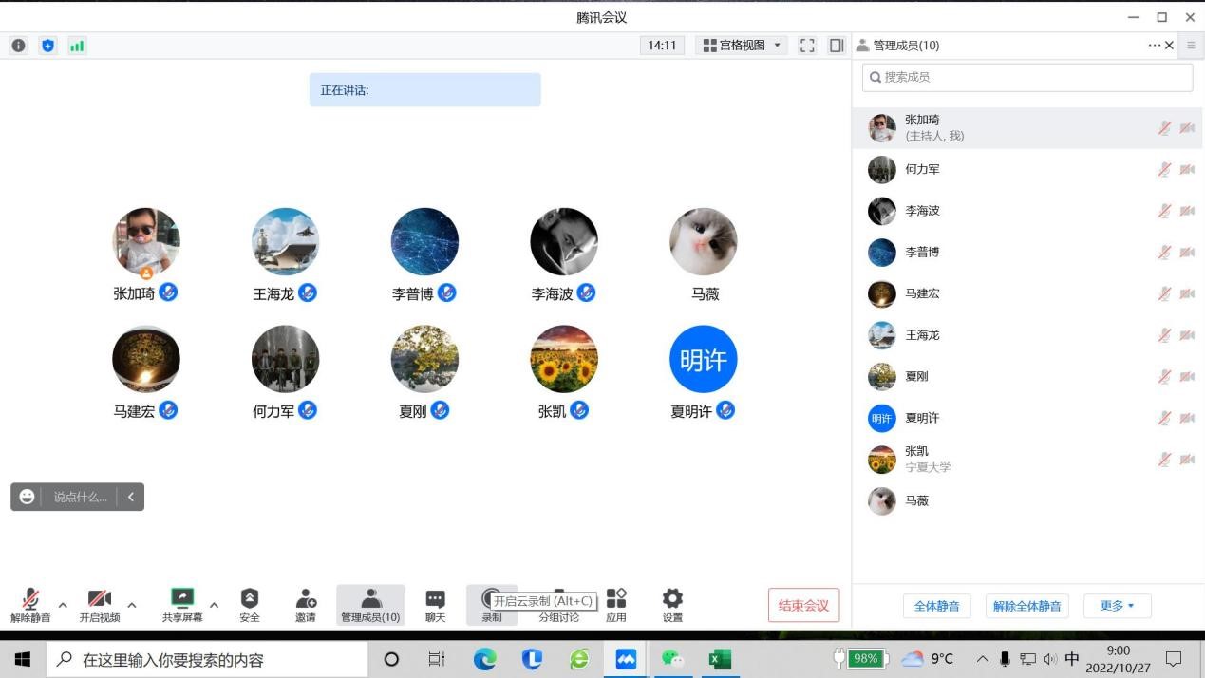Expand audio options arrow beside 解除静音
Image resolution: width=1205 pixels, height=678 pixels.
(63, 605)
